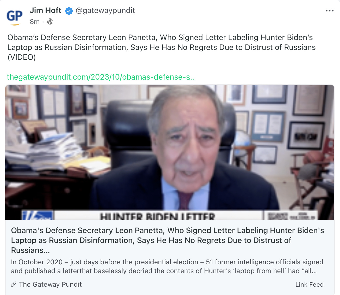
Task: Click the (VIDEO) text in the post
Action: [x=22, y=57]
